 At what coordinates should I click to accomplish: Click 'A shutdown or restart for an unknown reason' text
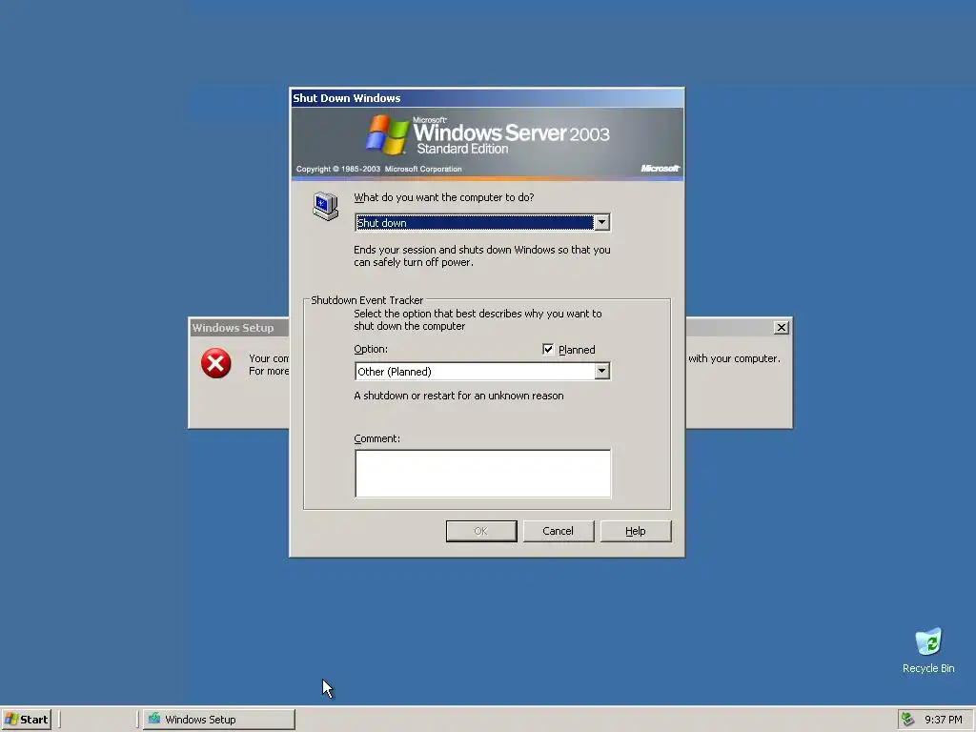458,396
